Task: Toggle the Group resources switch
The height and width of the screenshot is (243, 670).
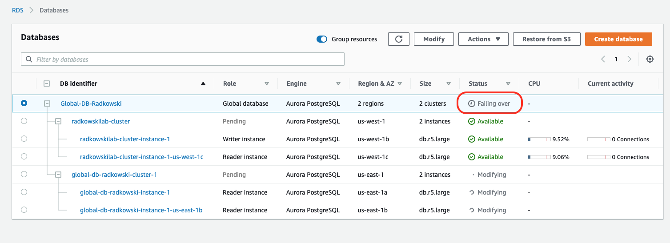Action: 322,39
